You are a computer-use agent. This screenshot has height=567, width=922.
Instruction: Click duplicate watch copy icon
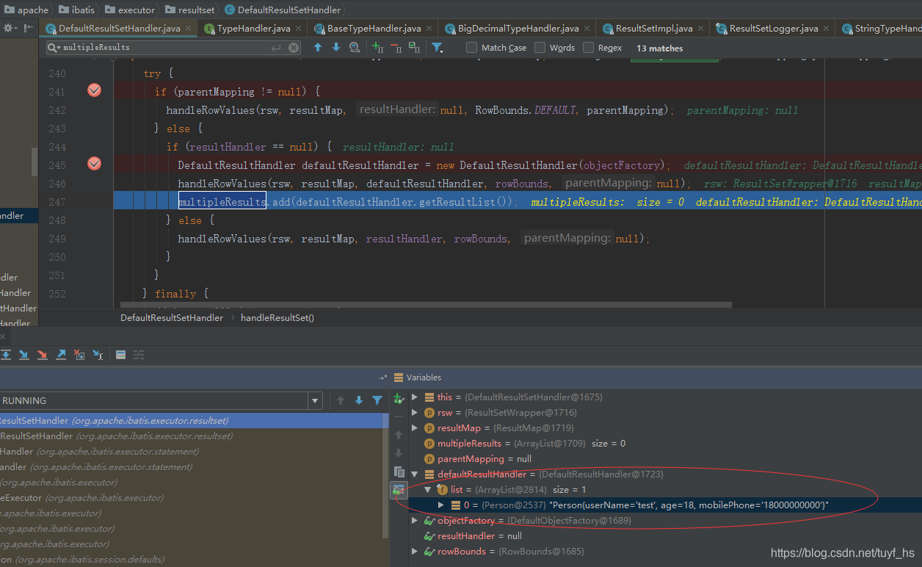pyautogui.click(x=399, y=472)
